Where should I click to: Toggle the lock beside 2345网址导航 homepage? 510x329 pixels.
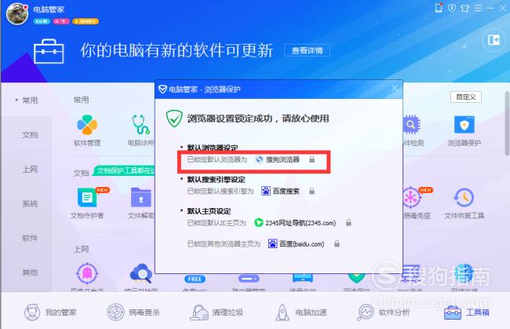pyautogui.click(x=348, y=223)
